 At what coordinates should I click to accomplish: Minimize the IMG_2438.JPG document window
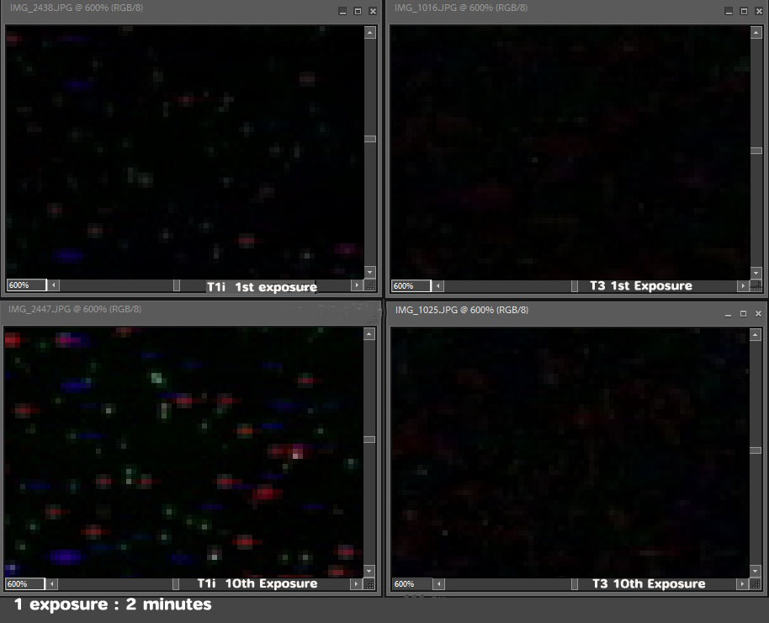pyautogui.click(x=342, y=11)
